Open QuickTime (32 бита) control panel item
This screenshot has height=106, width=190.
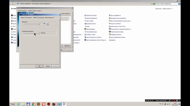click(x=90, y=16)
